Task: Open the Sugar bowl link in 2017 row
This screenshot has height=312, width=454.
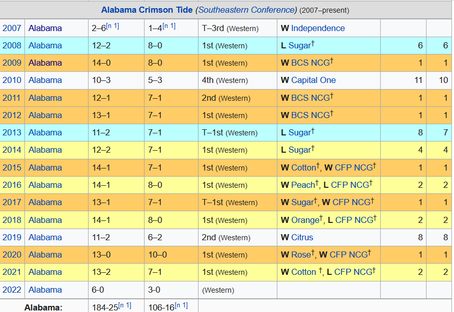Action: [302, 202]
